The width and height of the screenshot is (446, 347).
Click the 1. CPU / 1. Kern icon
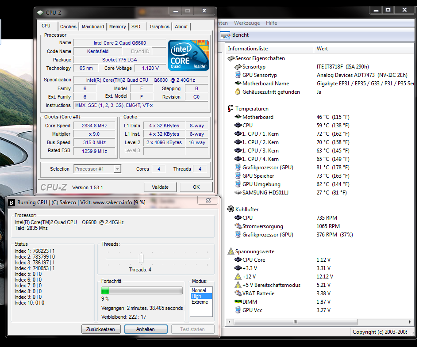coord(238,133)
